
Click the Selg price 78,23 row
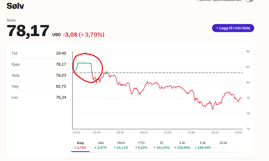[x=39, y=75]
